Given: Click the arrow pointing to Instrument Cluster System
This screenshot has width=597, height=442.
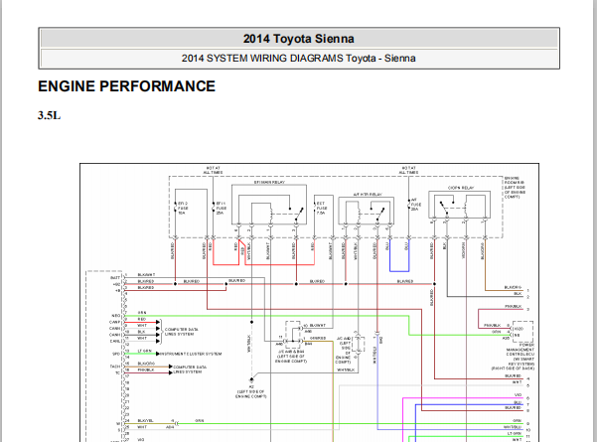Looking at the screenshot, I should (129, 351).
